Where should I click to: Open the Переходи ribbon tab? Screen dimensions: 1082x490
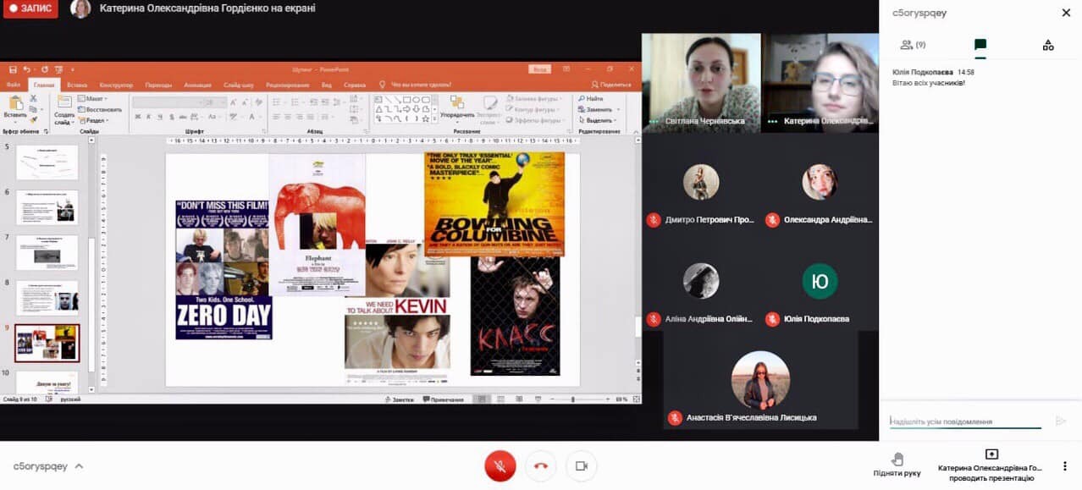(158, 85)
